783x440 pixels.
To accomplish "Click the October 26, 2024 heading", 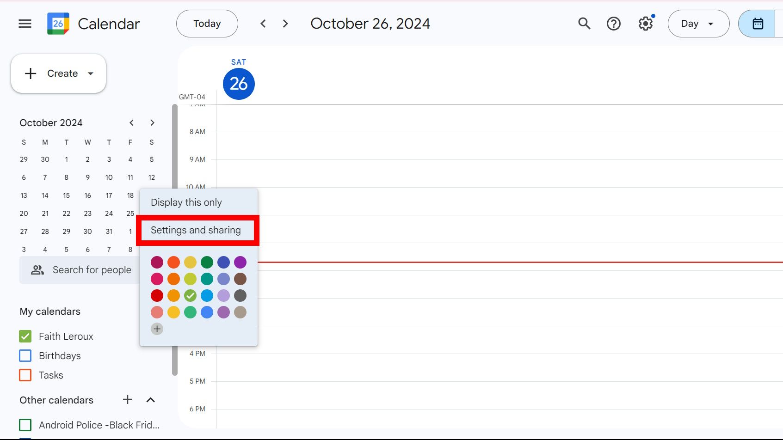I will [x=370, y=24].
